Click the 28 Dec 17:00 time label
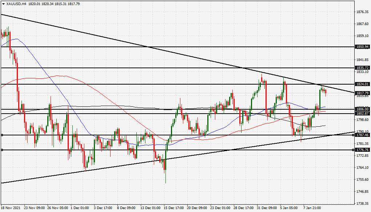The height and width of the screenshot is (212, 371). point(243,208)
